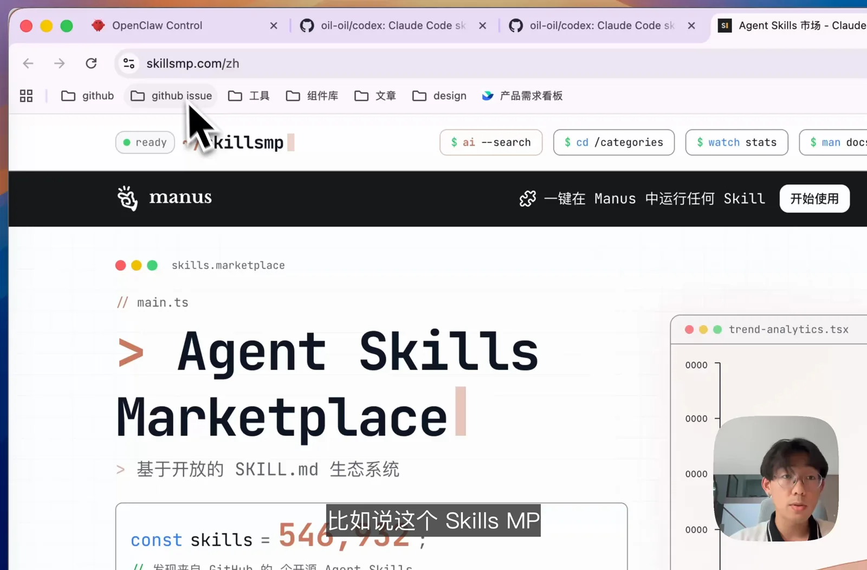This screenshot has height=570, width=867.
Task: Open the 组件库 bookmark folder
Action: pyautogui.click(x=312, y=96)
